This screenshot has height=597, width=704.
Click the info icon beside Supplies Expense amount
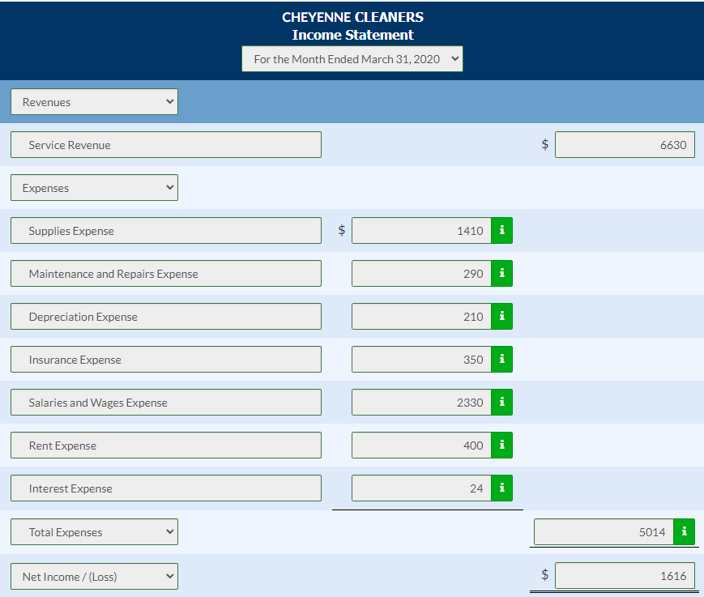(x=501, y=230)
